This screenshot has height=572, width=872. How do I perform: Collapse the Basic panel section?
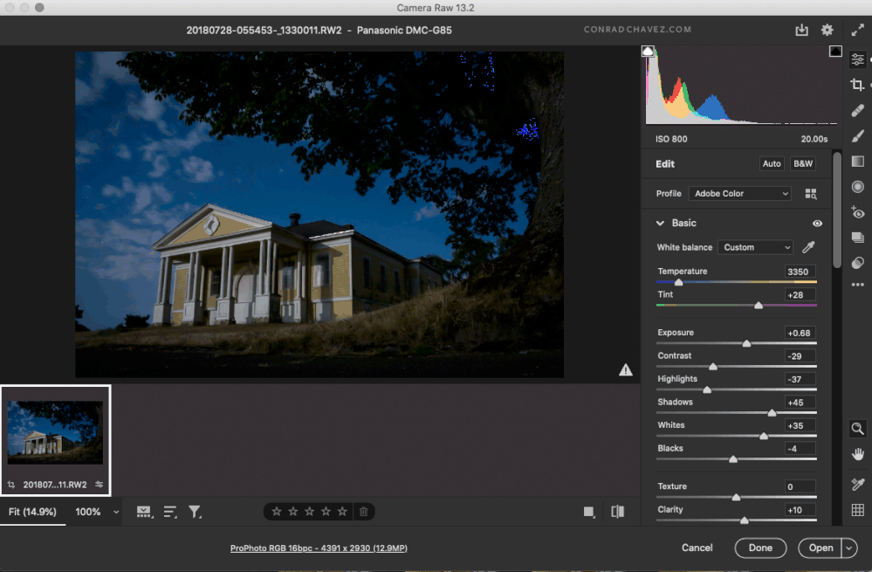click(x=661, y=223)
